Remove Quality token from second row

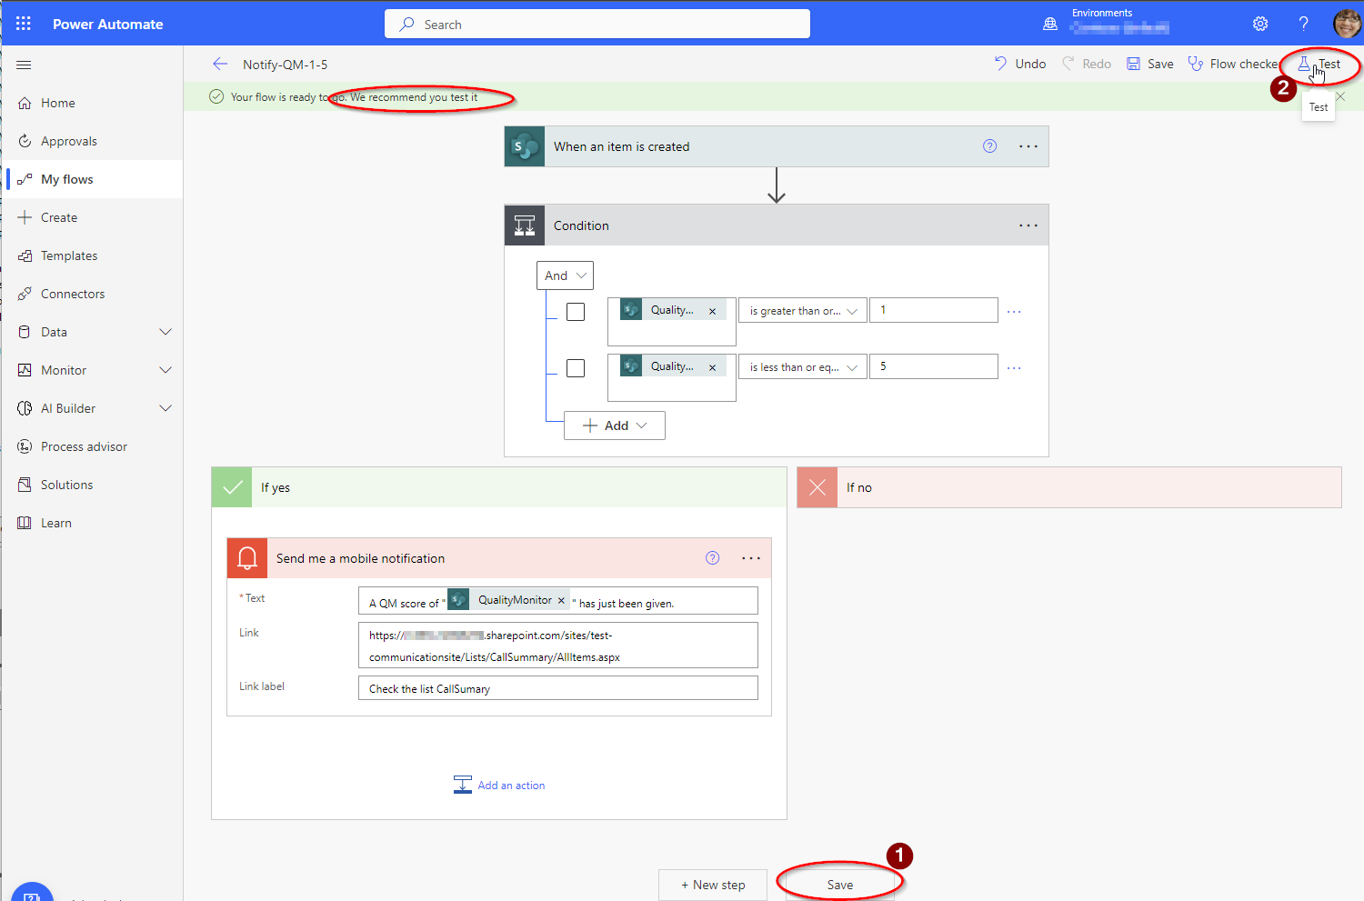point(712,367)
